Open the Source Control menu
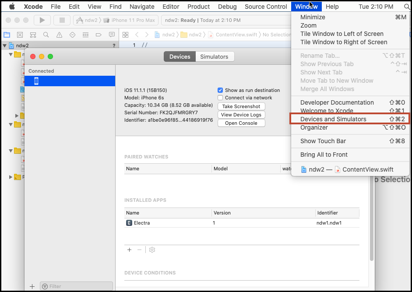The image size is (412, 292). click(266, 7)
